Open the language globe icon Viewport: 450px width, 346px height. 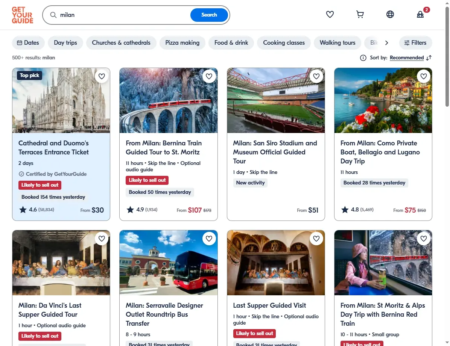coord(390,14)
